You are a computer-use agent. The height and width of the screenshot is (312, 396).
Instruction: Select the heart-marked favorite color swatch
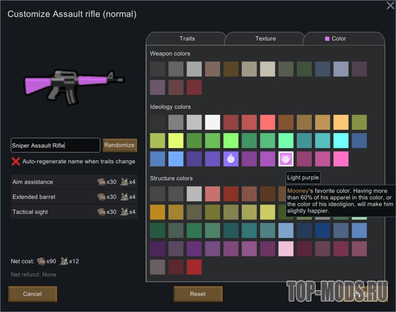click(x=286, y=159)
